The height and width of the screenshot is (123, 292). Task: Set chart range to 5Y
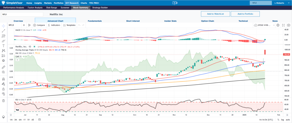click(x=28, y=120)
